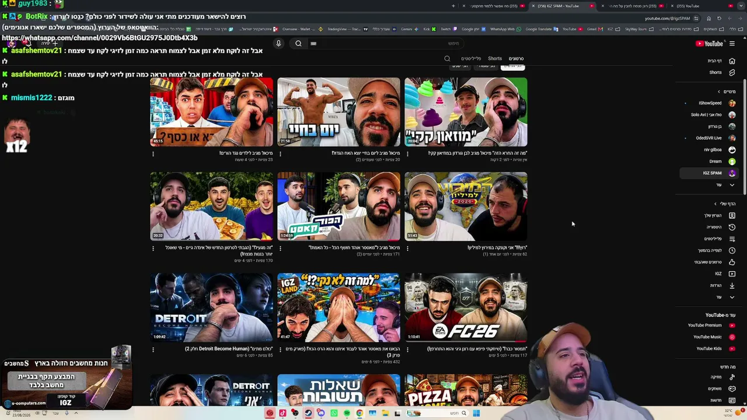Select IGZ SPAM in the subscriptions list
This screenshot has width=747, height=420.
pos(709,173)
